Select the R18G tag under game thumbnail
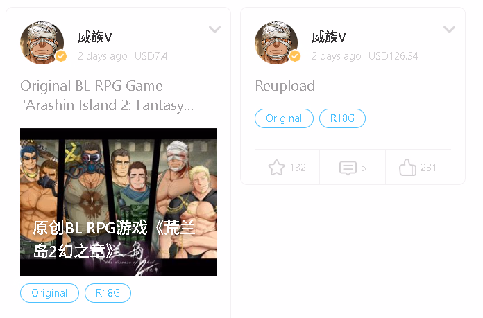The height and width of the screenshot is (318, 483). (x=108, y=293)
